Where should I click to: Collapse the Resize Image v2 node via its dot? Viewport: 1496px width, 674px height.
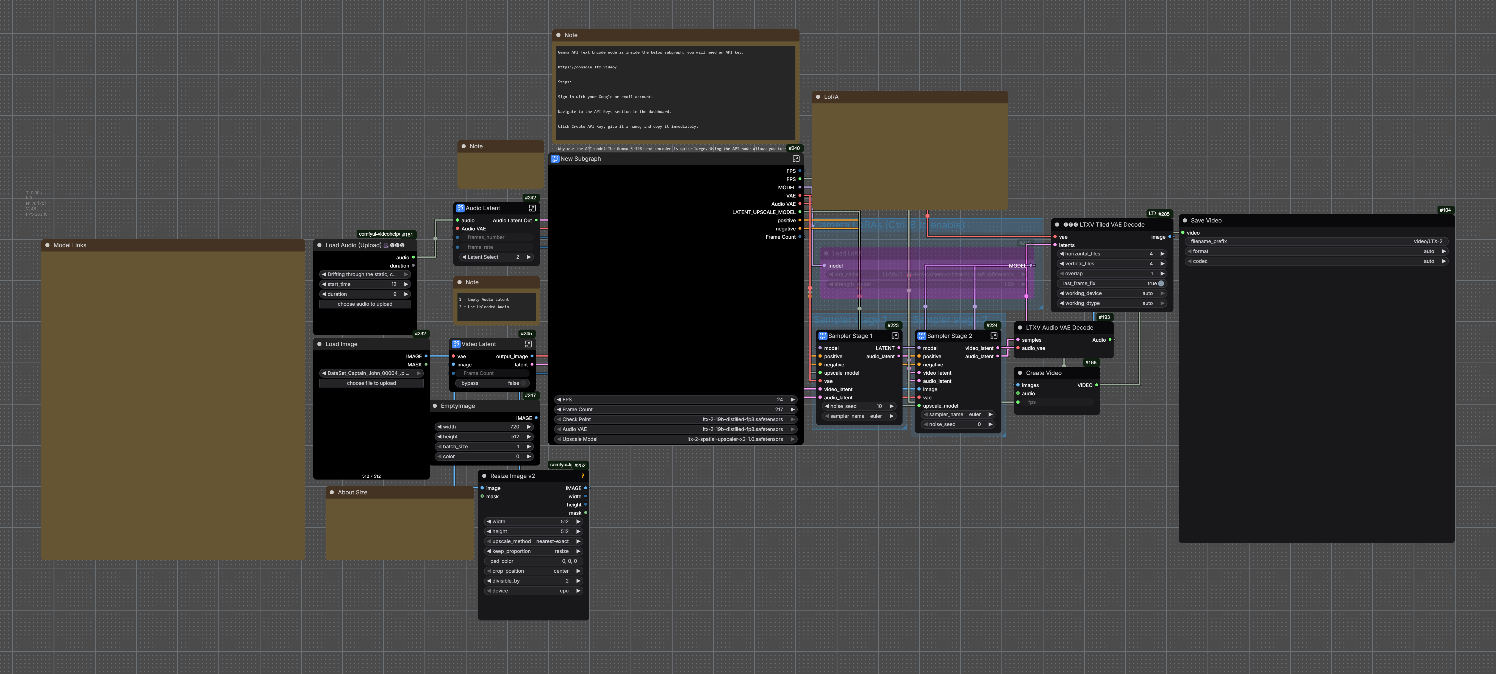click(484, 476)
